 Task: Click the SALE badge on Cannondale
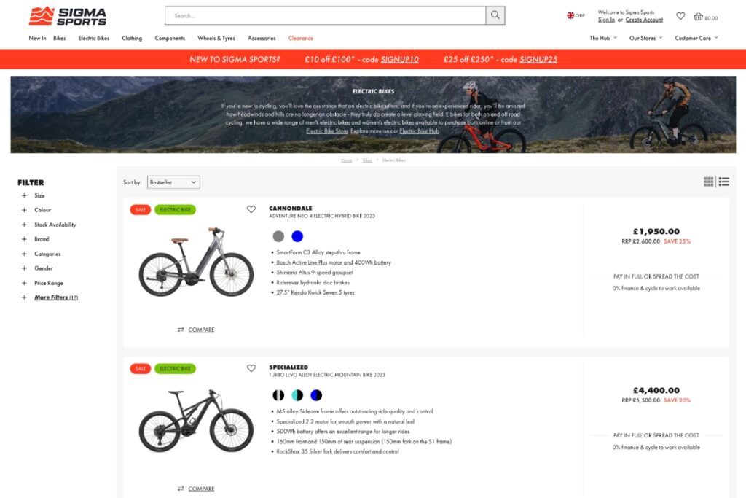[141, 209]
